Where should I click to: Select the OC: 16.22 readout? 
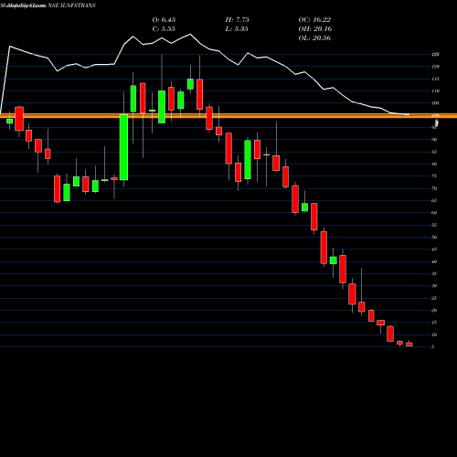(x=314, y=20)
